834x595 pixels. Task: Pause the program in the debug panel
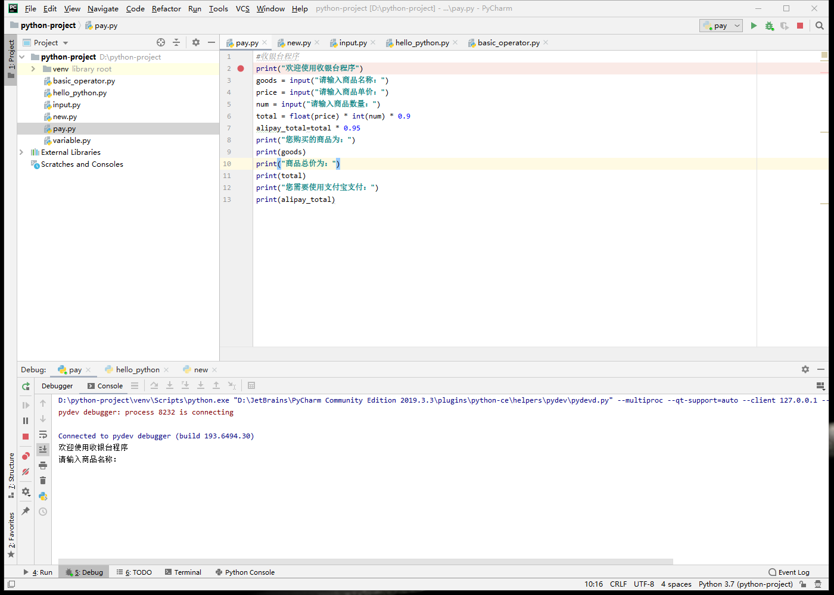[x=26, y=420]
